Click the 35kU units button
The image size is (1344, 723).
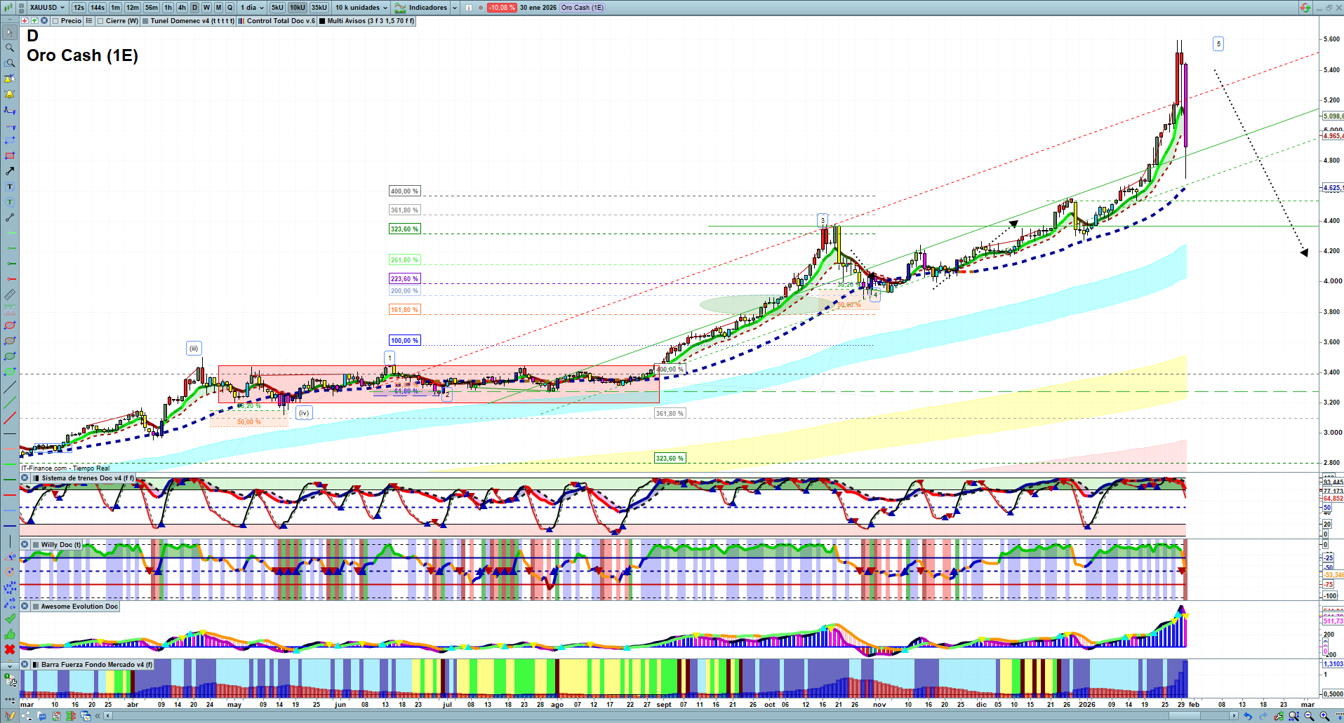point(319,8)
